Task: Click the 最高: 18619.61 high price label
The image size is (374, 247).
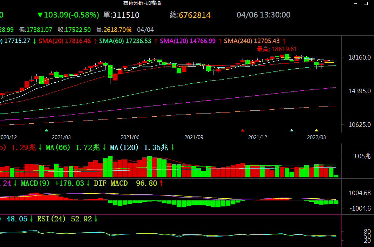Action: coord(277,49)
